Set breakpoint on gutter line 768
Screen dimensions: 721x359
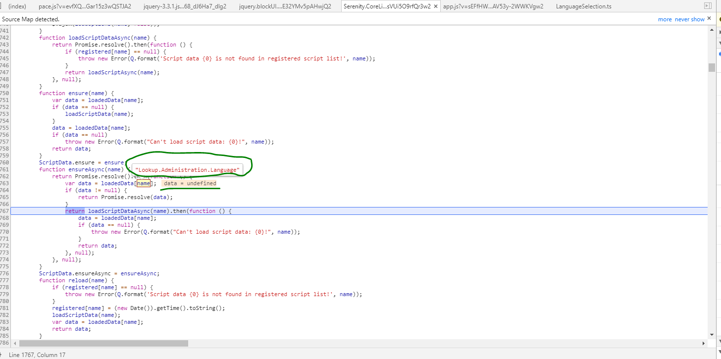pos(5,218)
